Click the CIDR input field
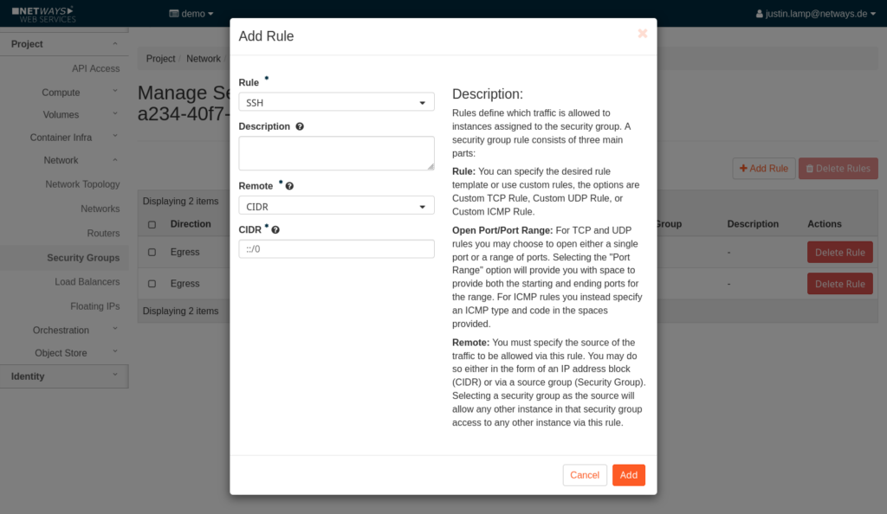887x514 pixels. coord(336,249)
